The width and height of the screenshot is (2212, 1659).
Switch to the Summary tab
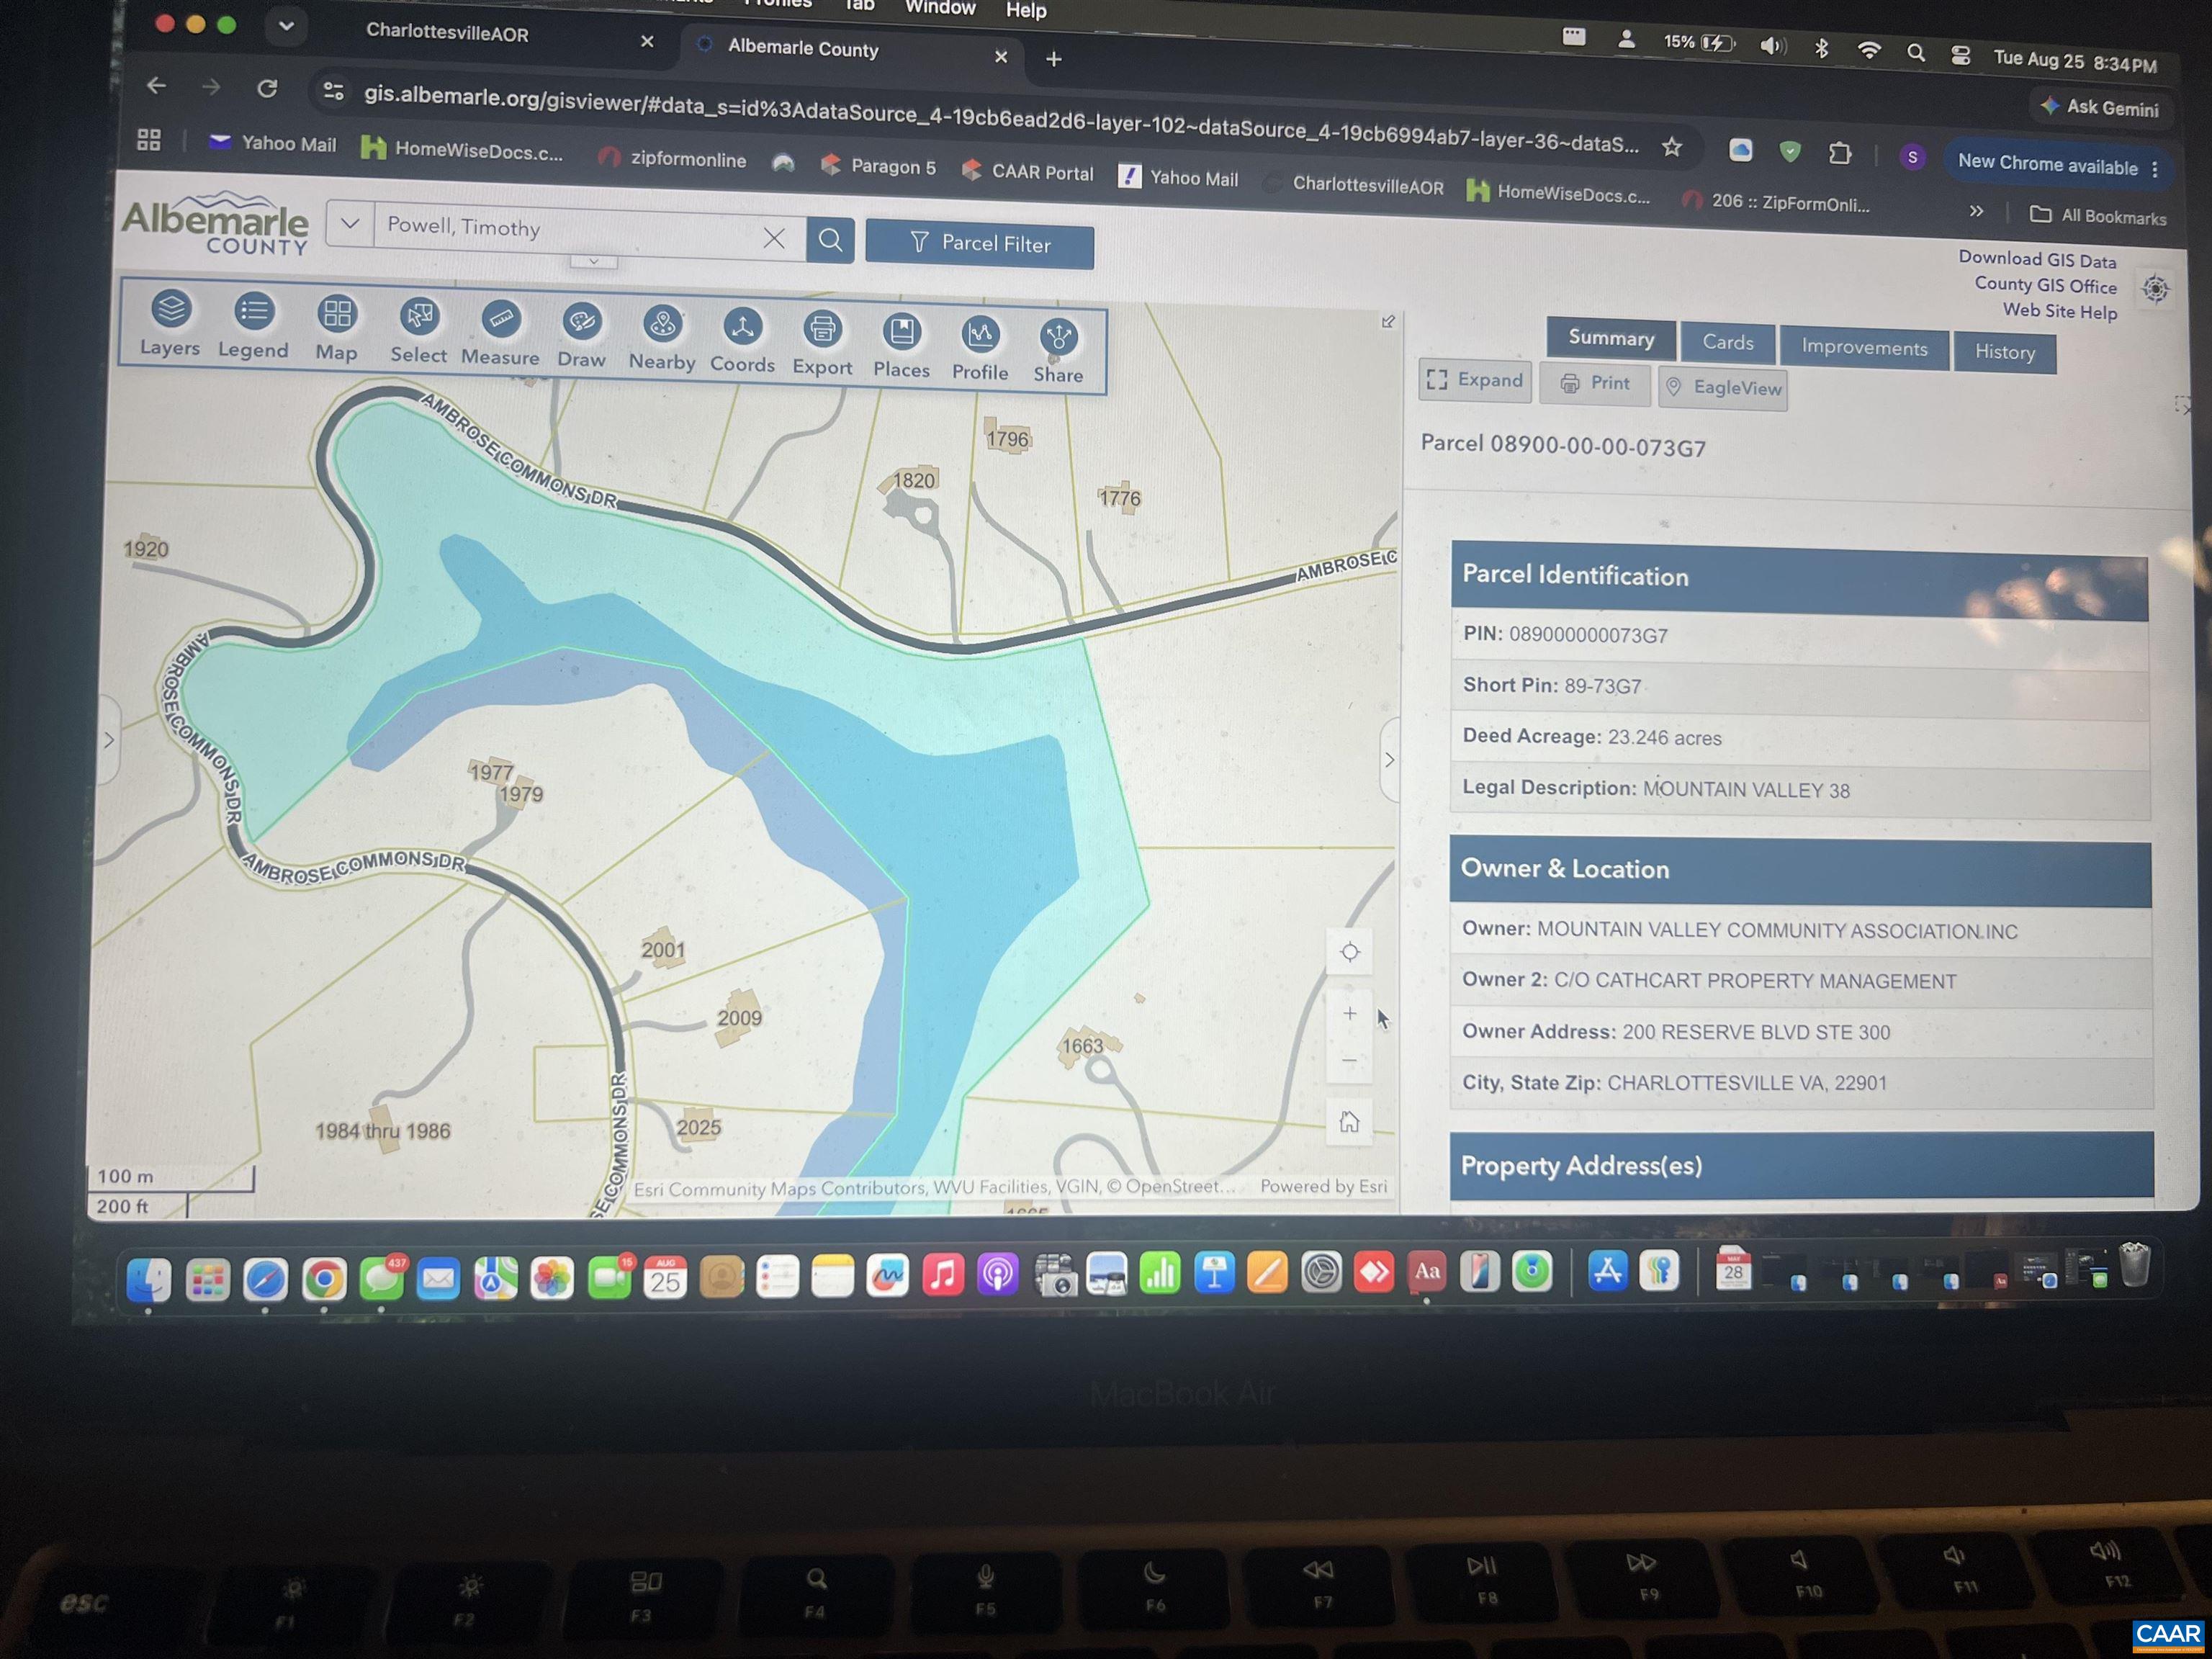coord(1610,338)
